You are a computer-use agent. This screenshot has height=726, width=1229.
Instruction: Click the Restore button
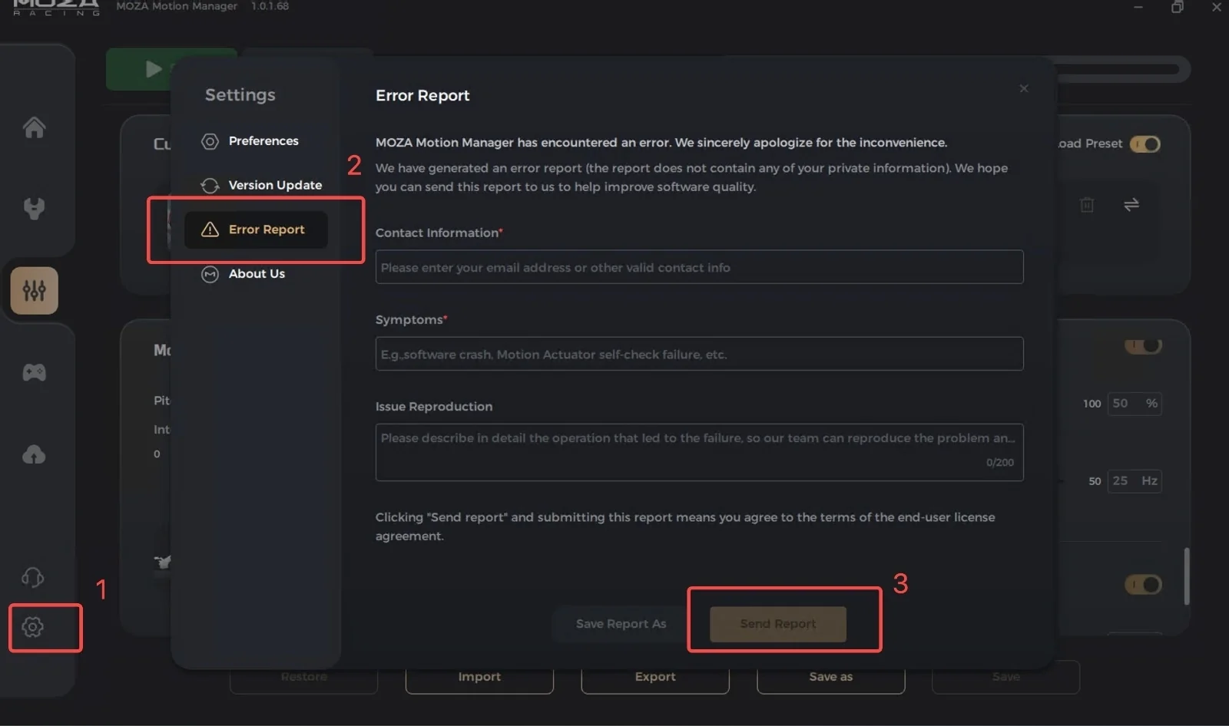coord(303,677)
